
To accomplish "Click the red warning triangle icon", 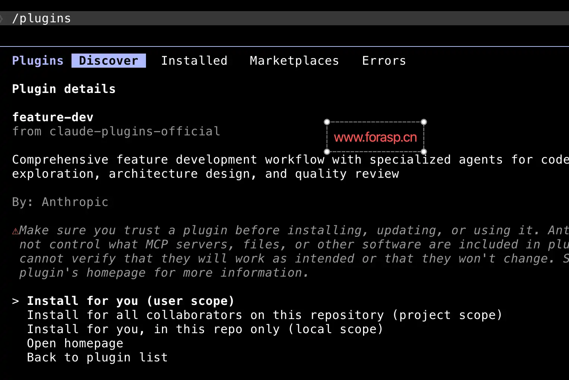I will (15, 231).
